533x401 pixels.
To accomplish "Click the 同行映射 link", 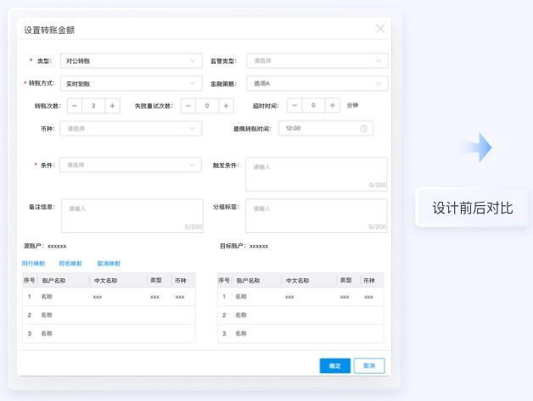I will (34, 264).
